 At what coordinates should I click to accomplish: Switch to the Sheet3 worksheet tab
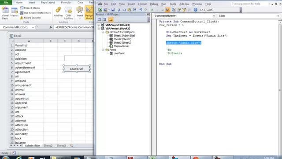click(x=61, y=145)
